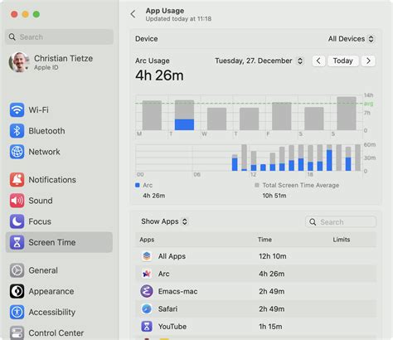Image resolution: width=393 pixels, height=340 pixels.
Task: Go to next day with right arrow
Action: pyautogui.click(x=368, y=61)
